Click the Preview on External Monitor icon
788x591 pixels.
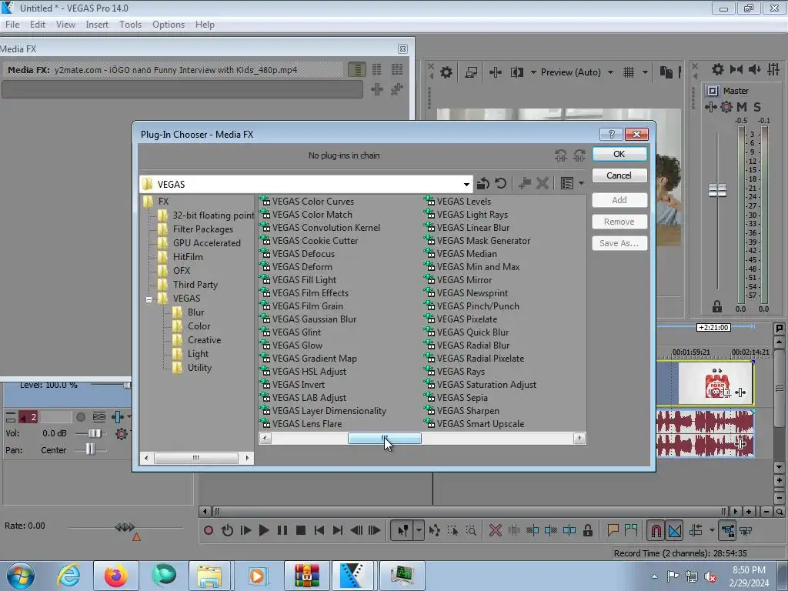pyautogui.click(x=471, y=72)
